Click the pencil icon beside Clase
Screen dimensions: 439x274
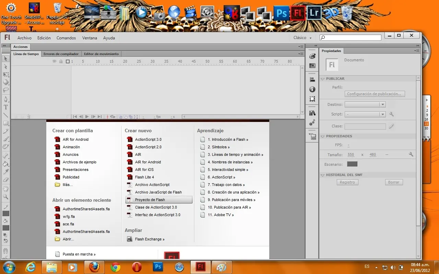pos(391,126)
